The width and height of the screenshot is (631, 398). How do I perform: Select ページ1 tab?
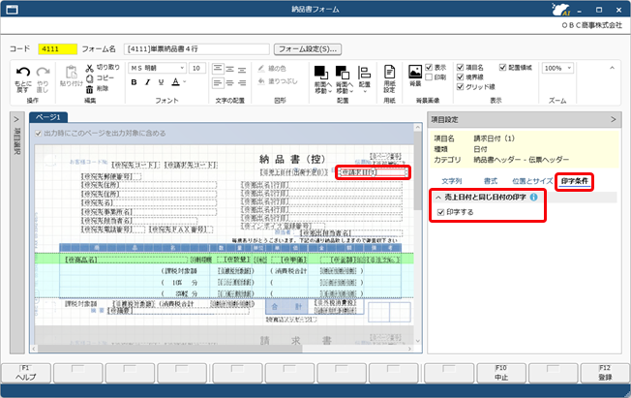48,117
